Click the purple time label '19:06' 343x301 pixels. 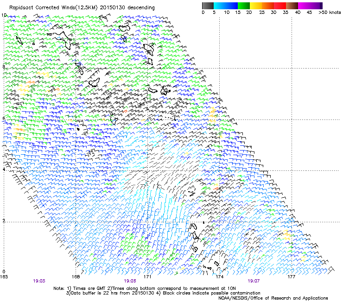tap(130, 281)
